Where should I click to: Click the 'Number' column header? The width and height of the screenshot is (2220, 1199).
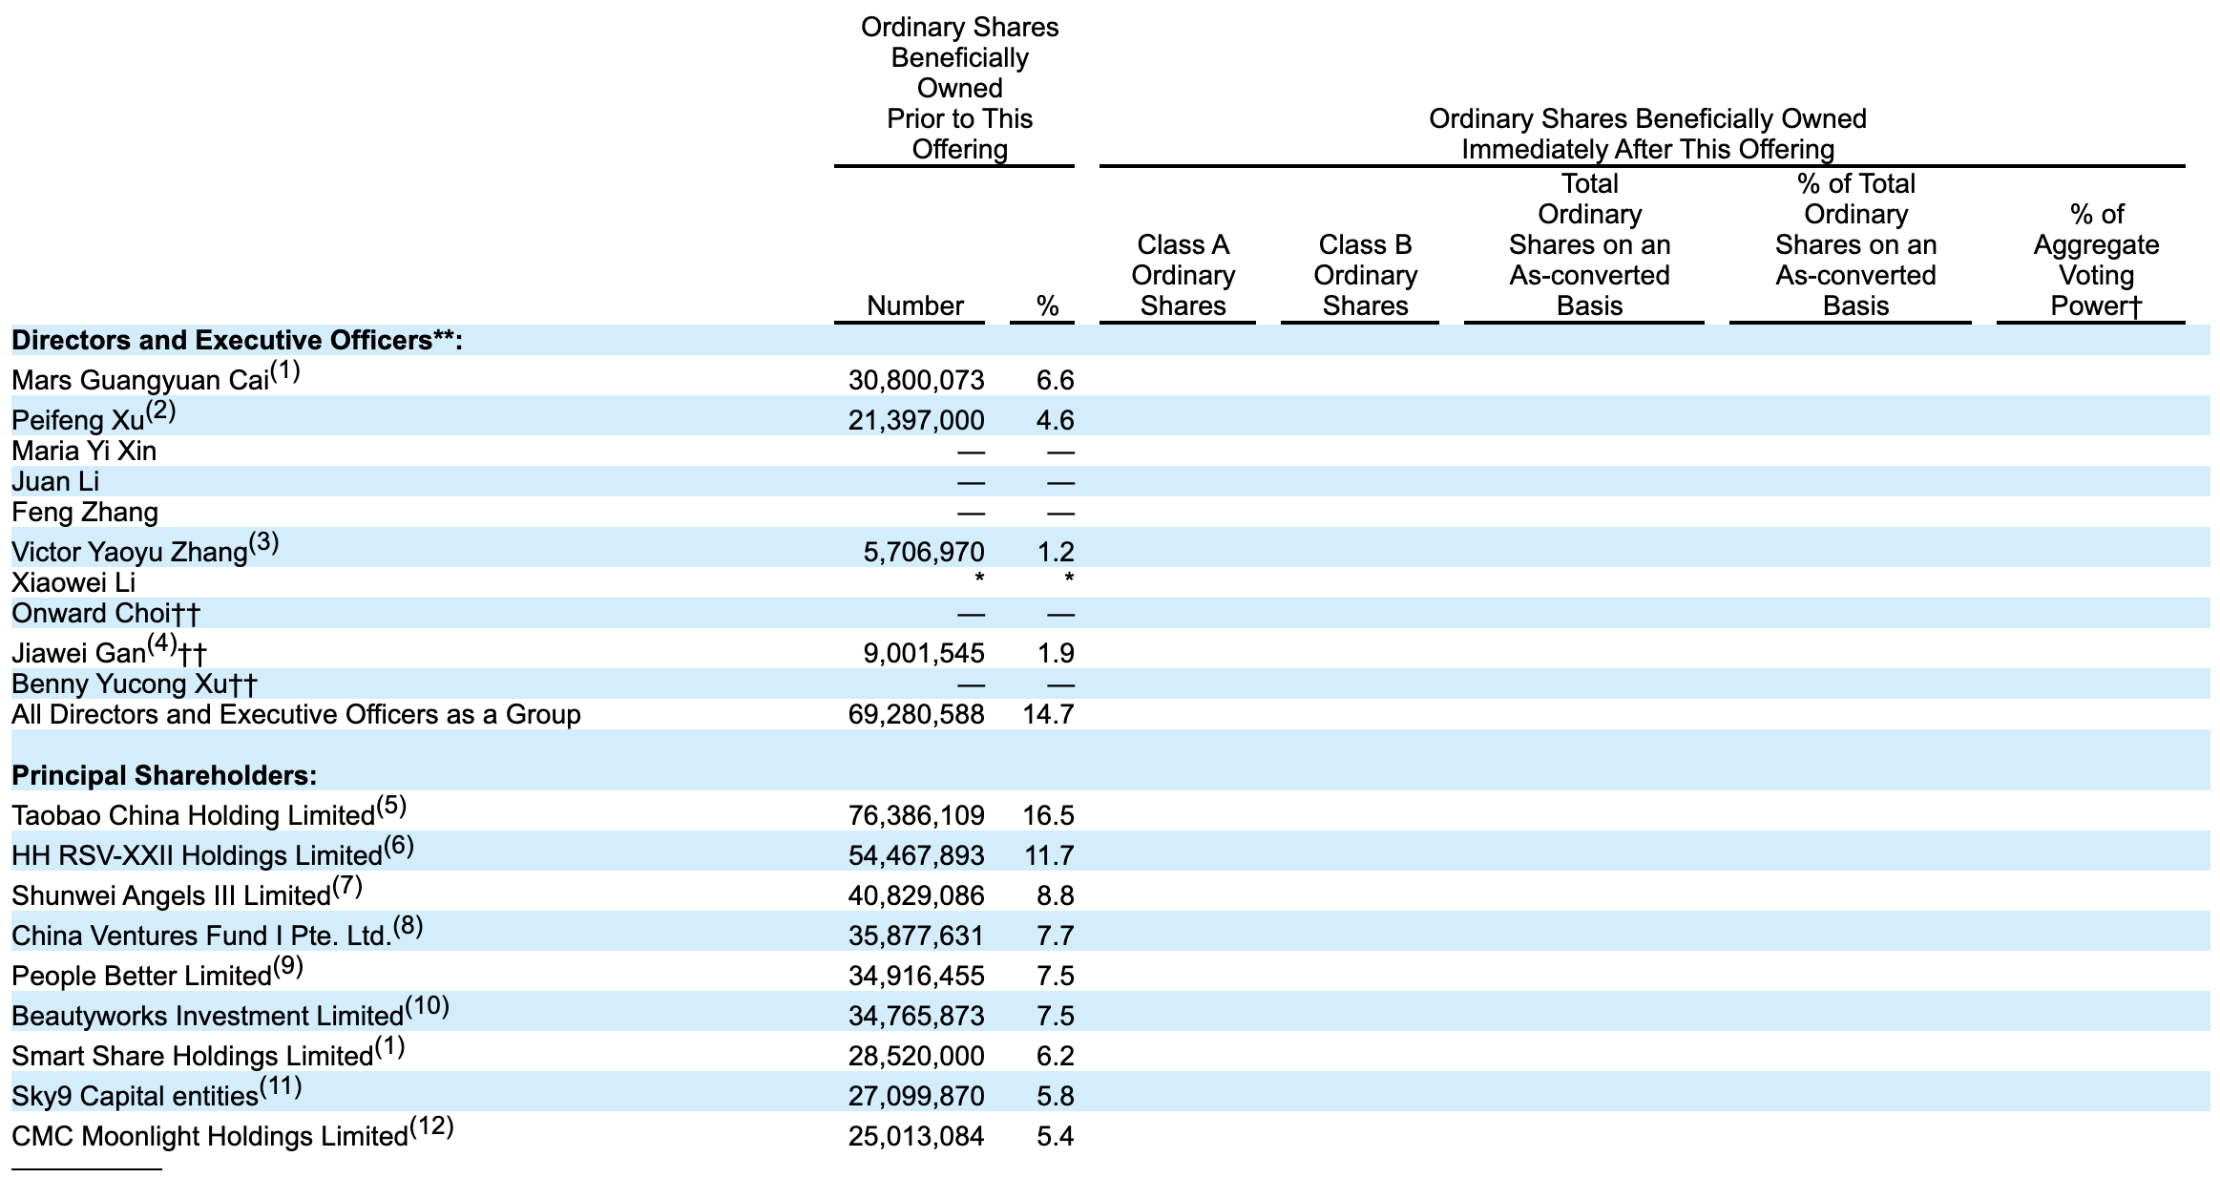pos(914,306)
